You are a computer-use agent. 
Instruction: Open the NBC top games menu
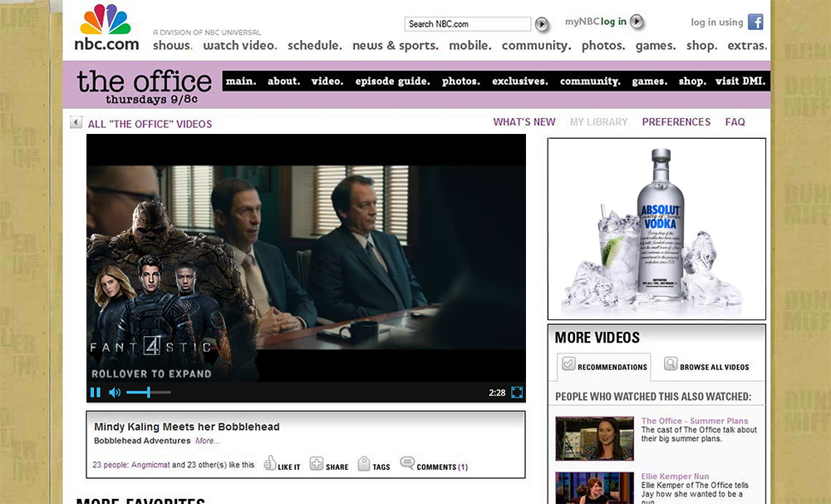(x=656, y=46)
